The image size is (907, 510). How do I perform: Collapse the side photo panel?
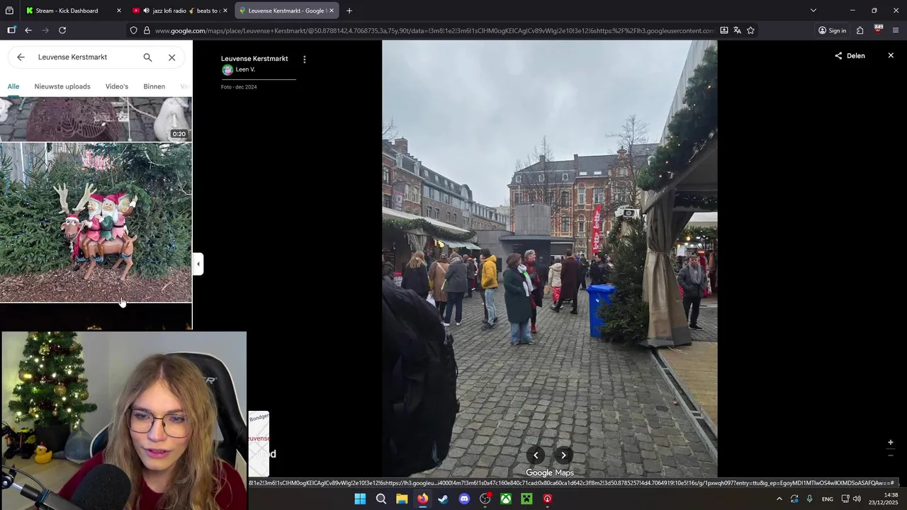click(198, 263)
